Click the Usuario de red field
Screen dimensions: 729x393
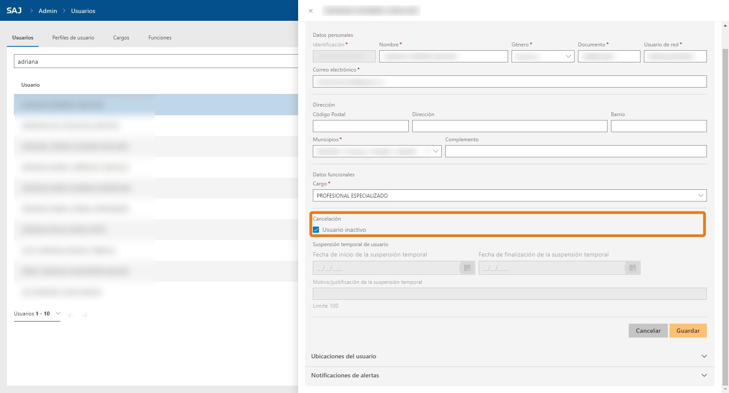tap(675, 56)
